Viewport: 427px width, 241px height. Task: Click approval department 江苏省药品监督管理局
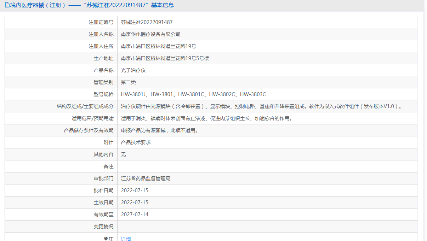(146, 178)
